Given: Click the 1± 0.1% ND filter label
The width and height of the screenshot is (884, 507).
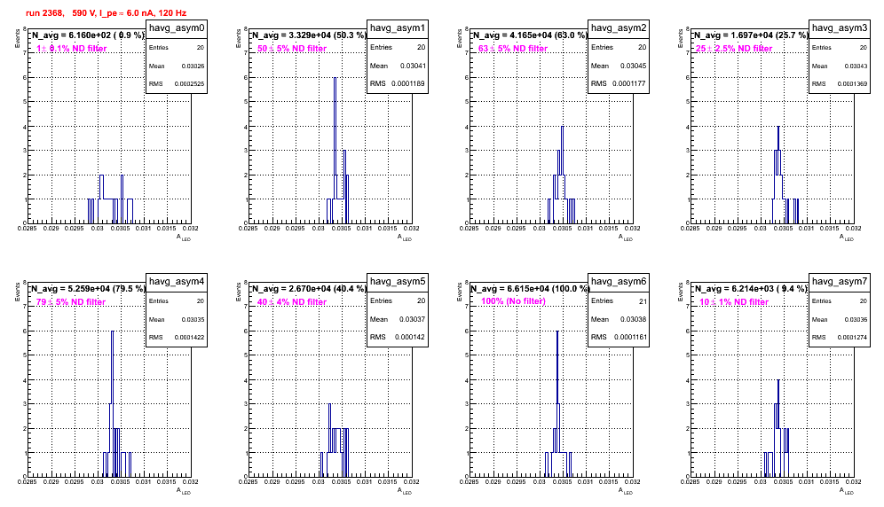Looking at the screenshot, I should point(72,49).
